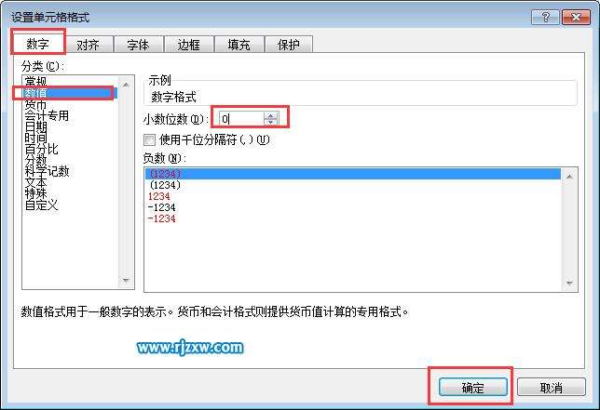
Task: Switch to the 边框 tab
Action: [188, 45]
